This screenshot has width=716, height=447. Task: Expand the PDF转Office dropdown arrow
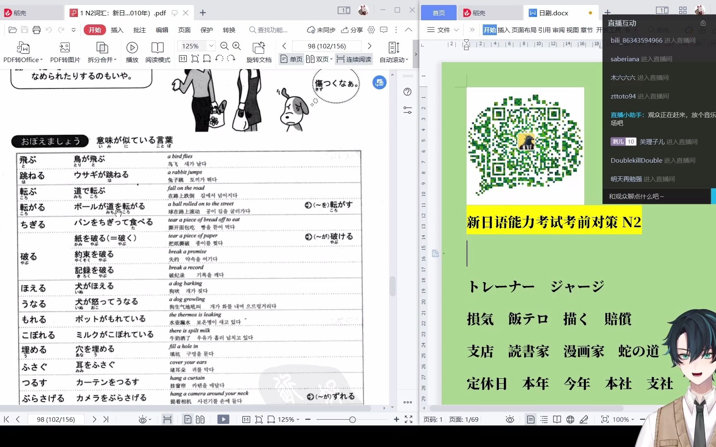[41, 60]
